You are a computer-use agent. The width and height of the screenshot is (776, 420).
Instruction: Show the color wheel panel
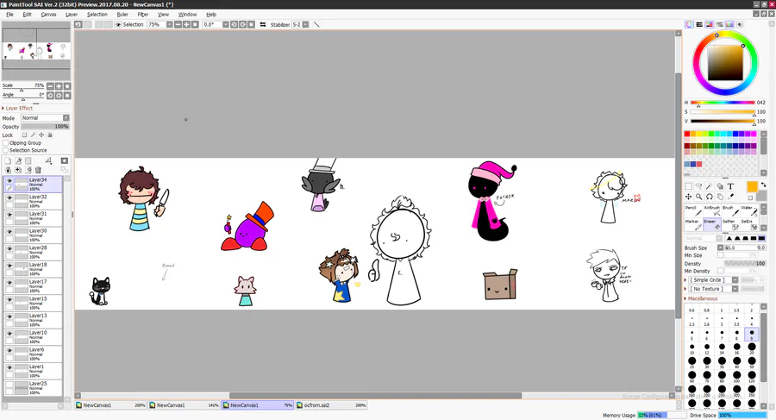(689, 24)
